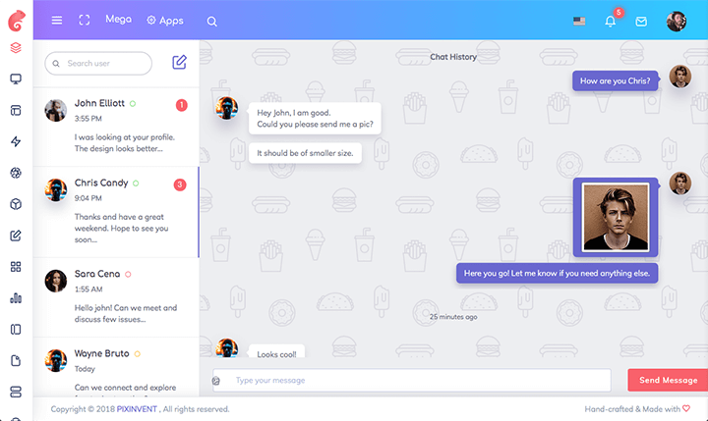Open Chris Candy conversation
708x421 pixels.
(116, 212)
